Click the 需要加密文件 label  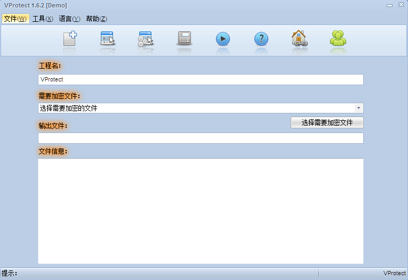(x=59, y=96)
